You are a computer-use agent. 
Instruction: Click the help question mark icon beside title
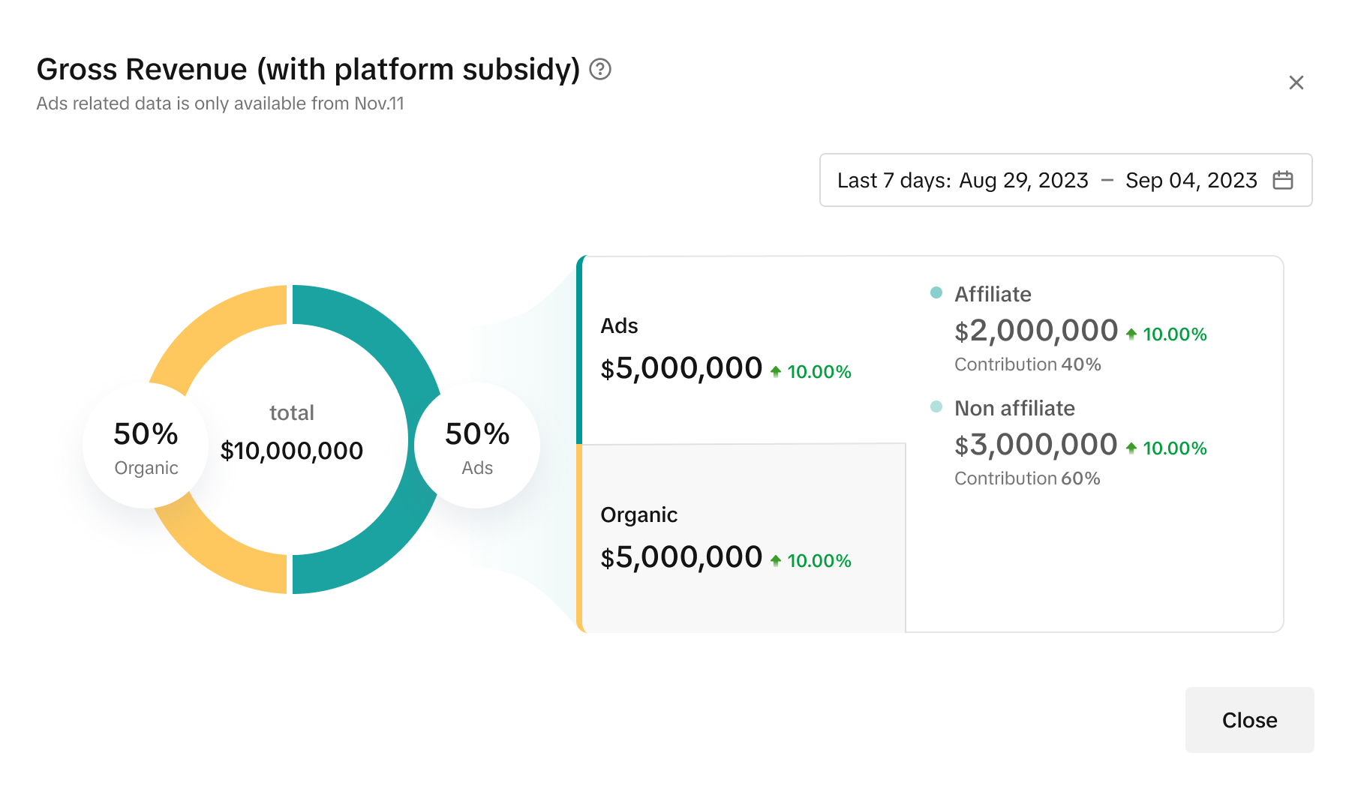point(600,70)
